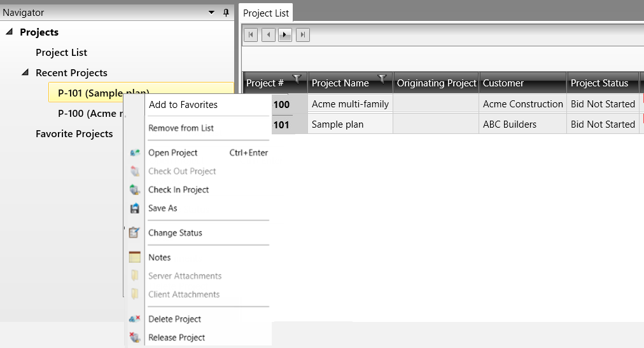The width and height of the screenshot is (644, 348).
Task: Select Remove from List
Action: (181, 128)
